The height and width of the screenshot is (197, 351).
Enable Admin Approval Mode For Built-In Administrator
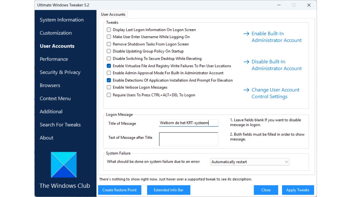coord(109,73)
